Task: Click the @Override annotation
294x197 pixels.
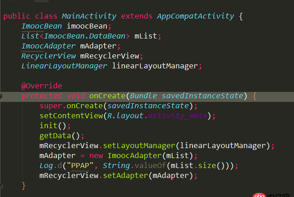Action: [41, 86]
